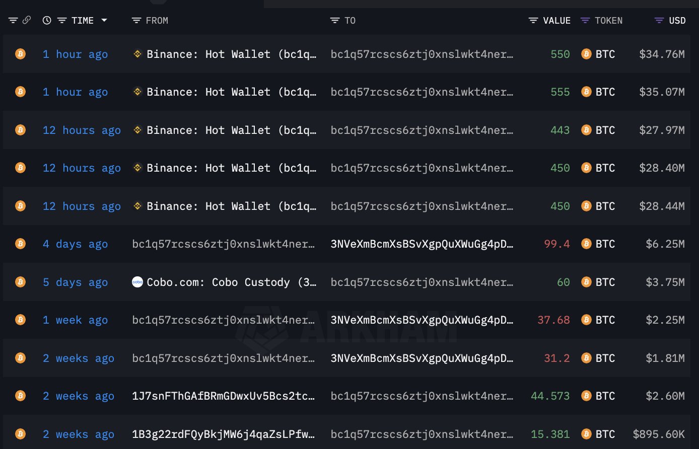Click the Bitcoin icon on the first transaction row
699x449 pixels.
click(x=20, y=54)
